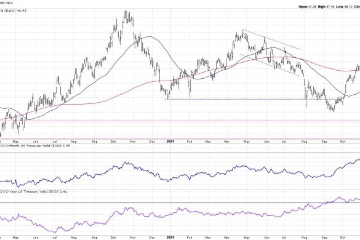
Task: Select the 2024 marker on the 2-Year yield panel axis
Action: [170, 238]
